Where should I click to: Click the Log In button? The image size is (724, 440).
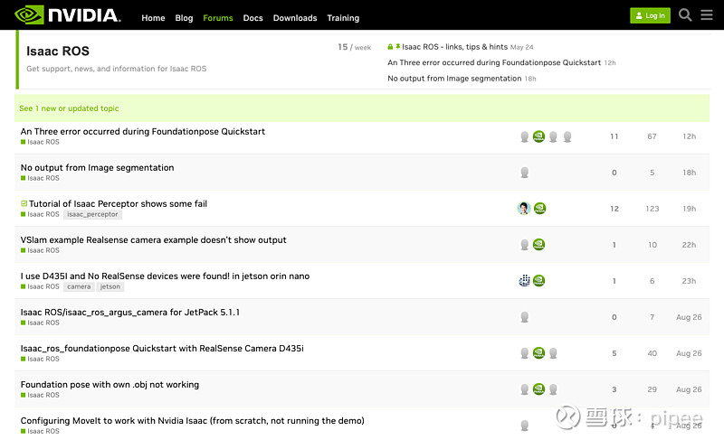pyautogui.click(x=650, y=15)
